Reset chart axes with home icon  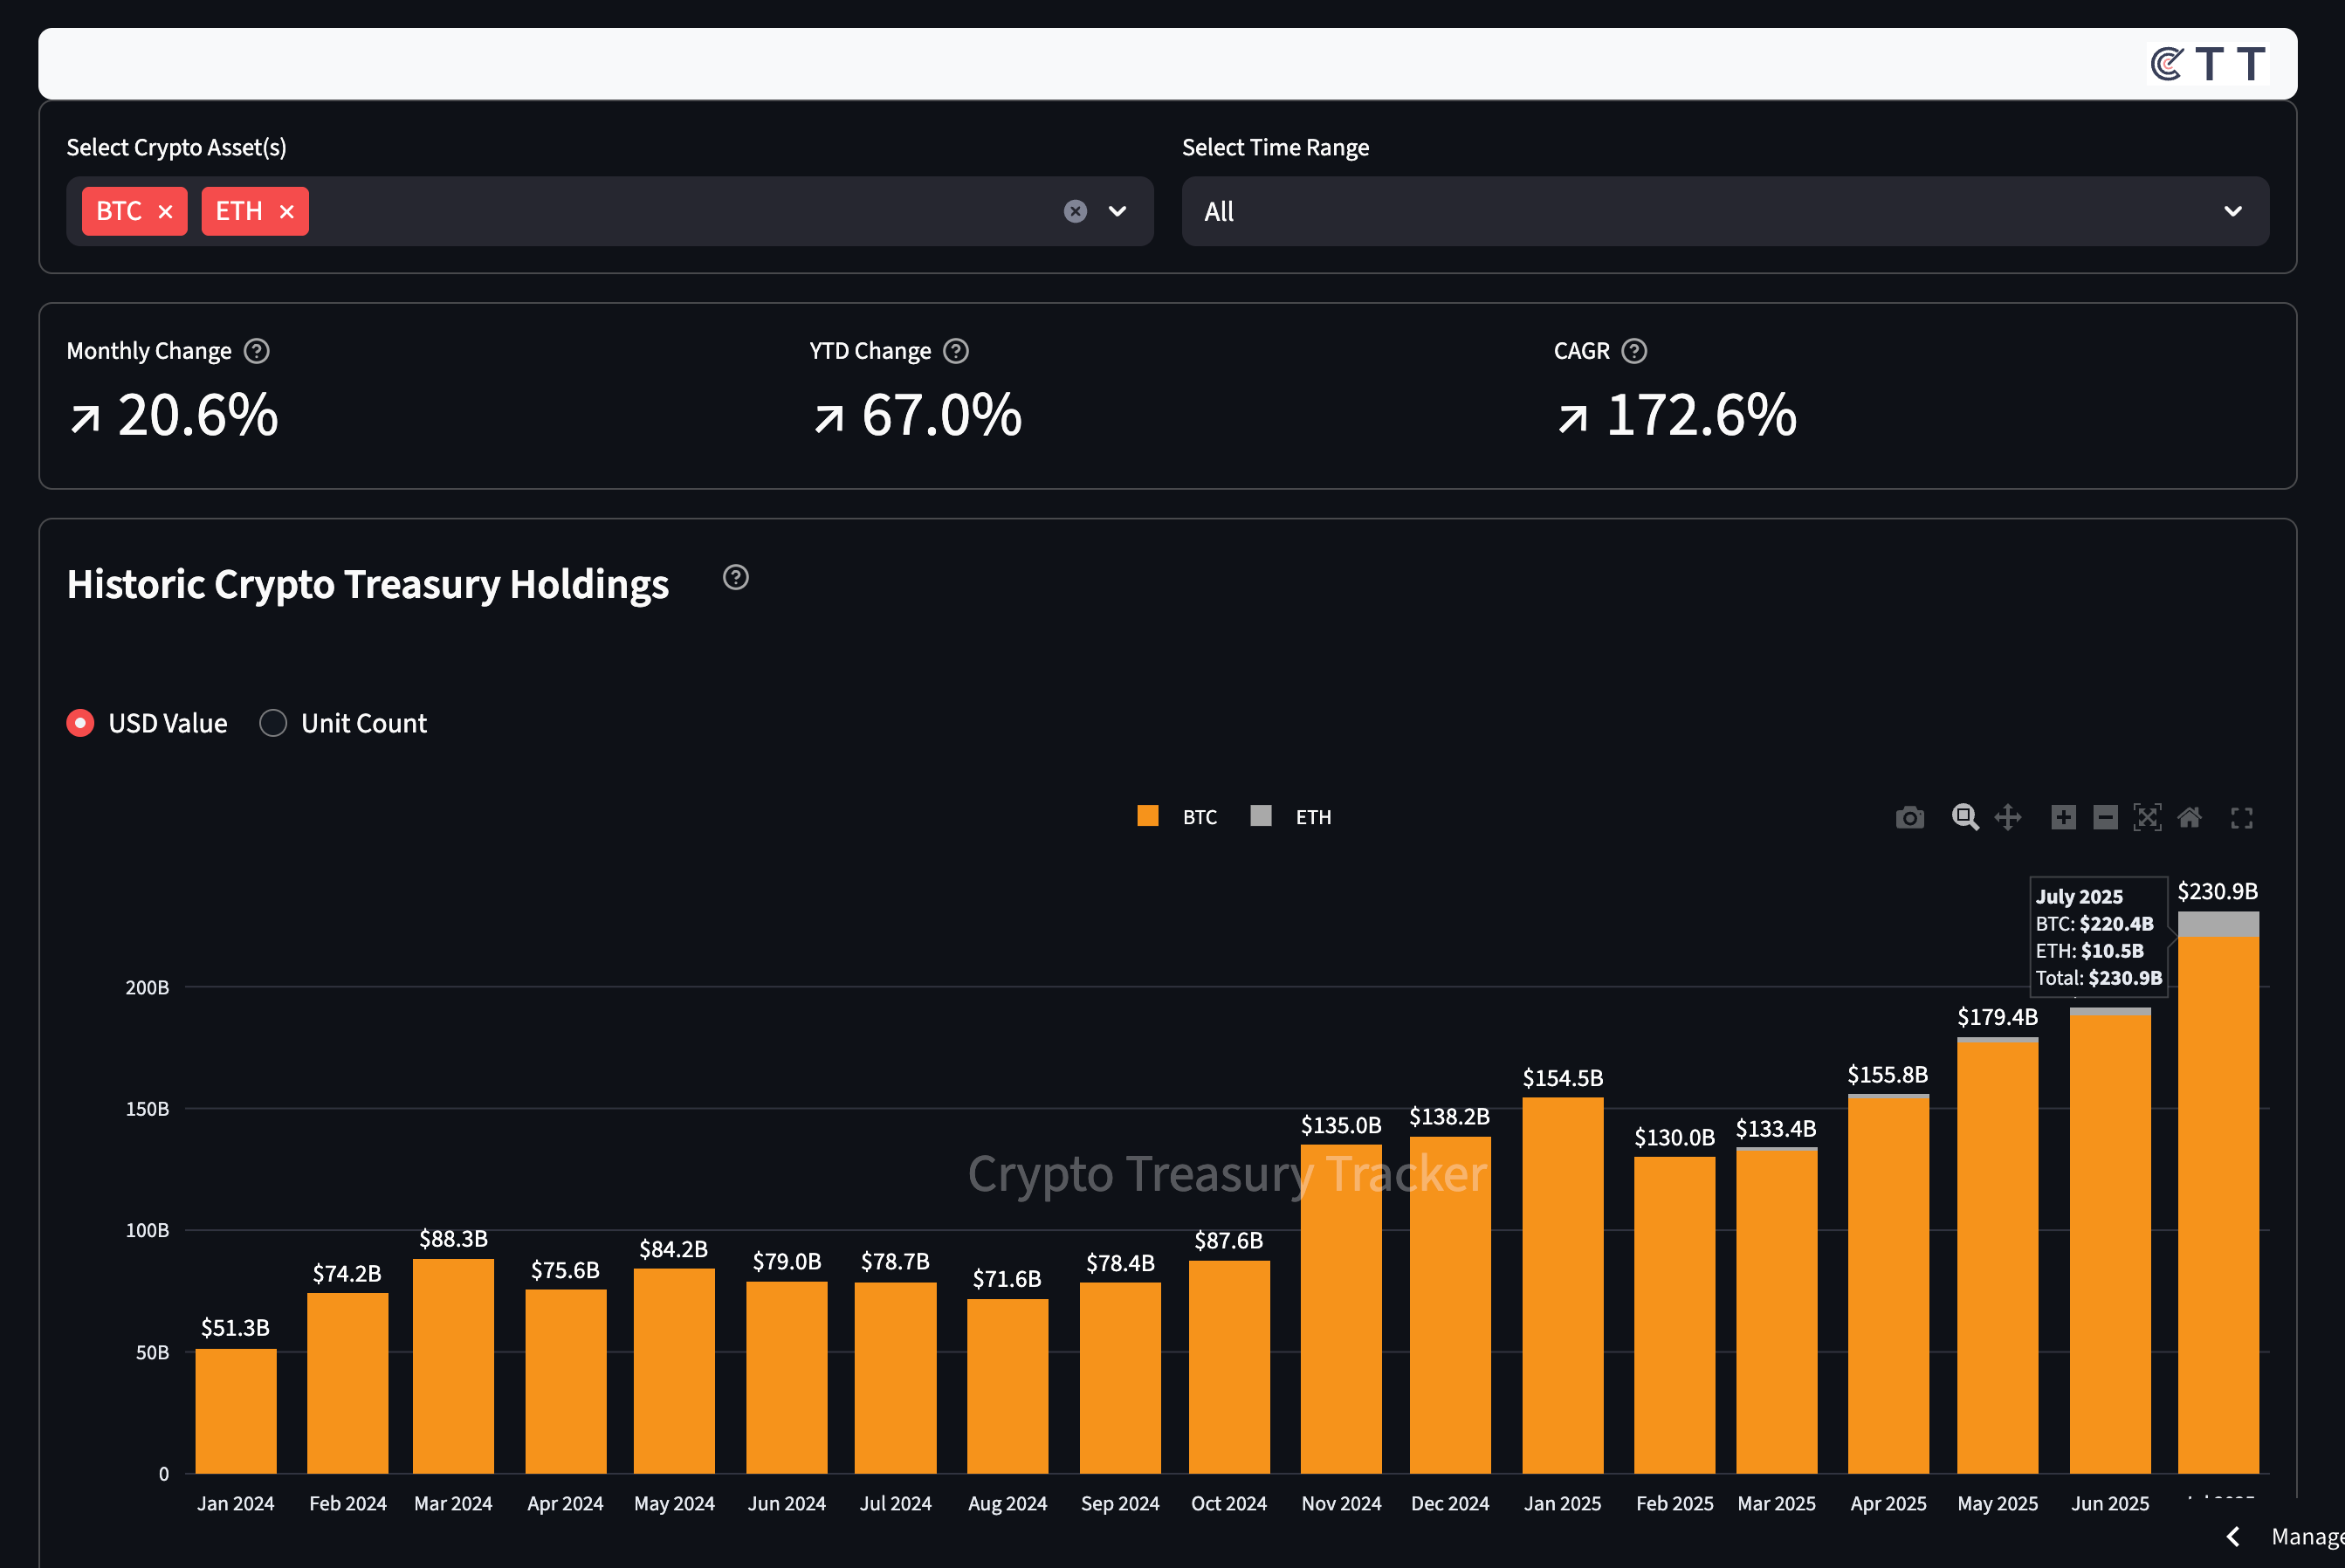2189,818
